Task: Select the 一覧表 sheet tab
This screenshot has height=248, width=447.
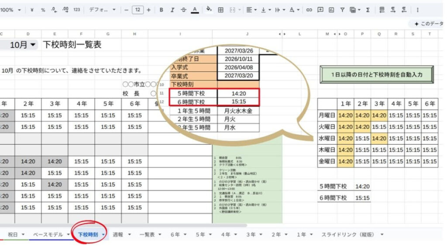Action: tap(147, 234)
